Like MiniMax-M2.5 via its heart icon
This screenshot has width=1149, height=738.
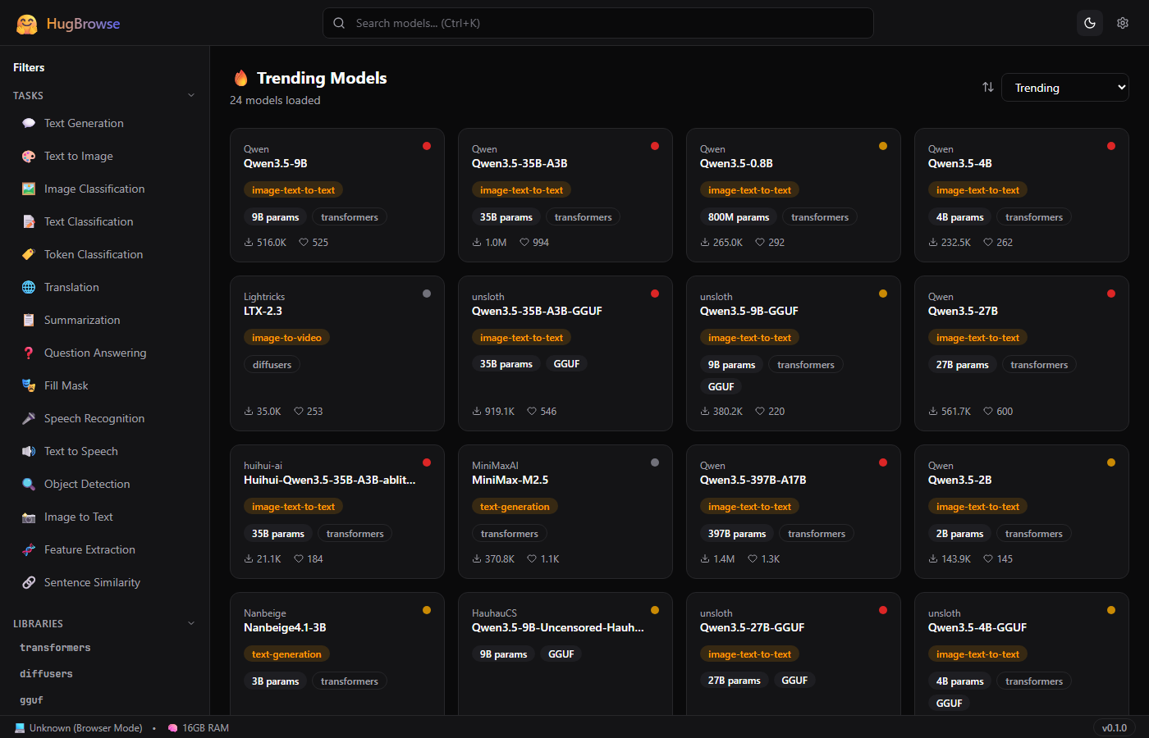tap(532, 558)
